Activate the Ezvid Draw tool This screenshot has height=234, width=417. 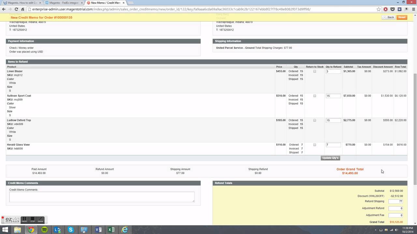pyautogui.click(x=40, y=220)
